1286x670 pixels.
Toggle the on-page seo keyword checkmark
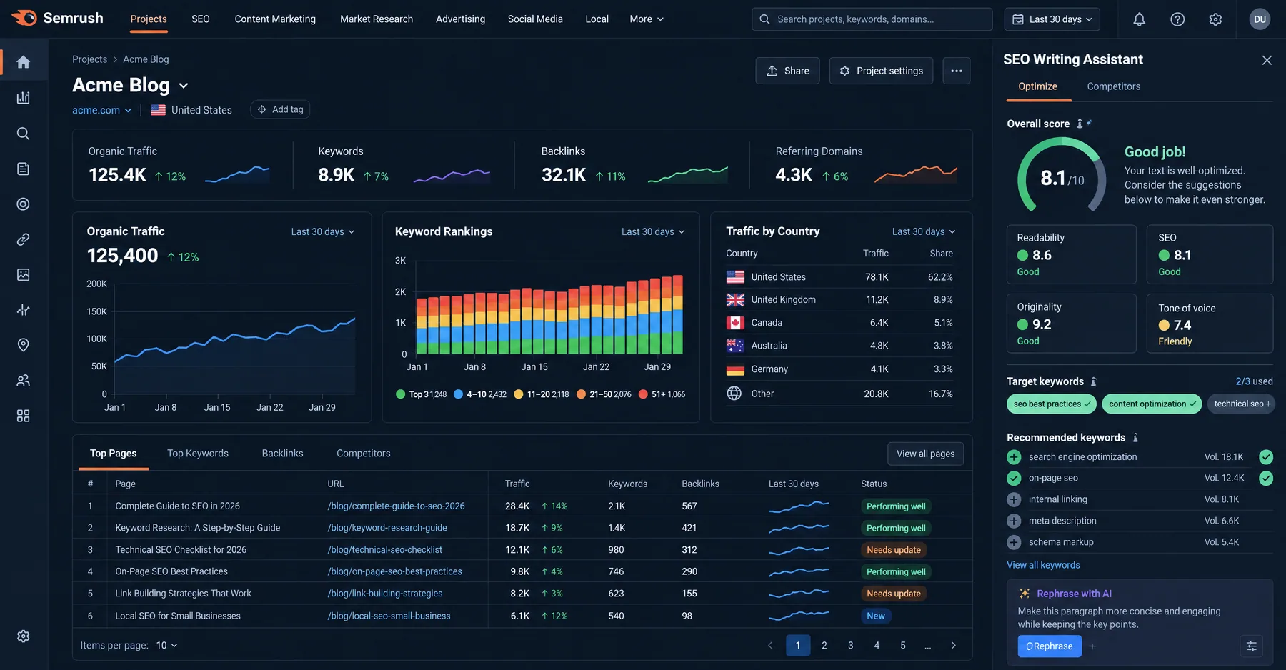tap(1014, 478)
